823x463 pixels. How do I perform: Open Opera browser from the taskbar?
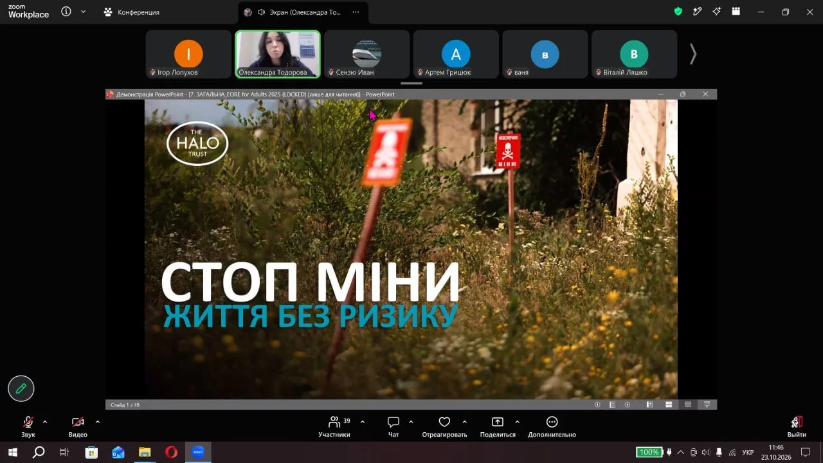point(171,452)
